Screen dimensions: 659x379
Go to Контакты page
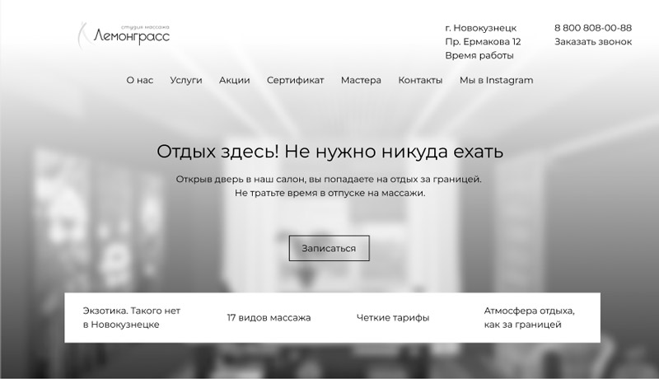pyautogui.click(x=420, y=80)
